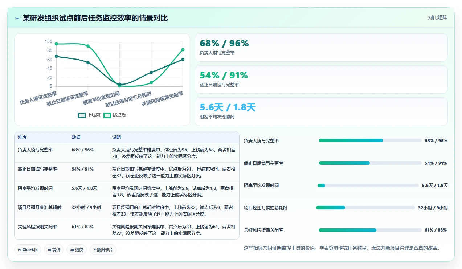Select the 维度 table column header

tap(22, 138)
